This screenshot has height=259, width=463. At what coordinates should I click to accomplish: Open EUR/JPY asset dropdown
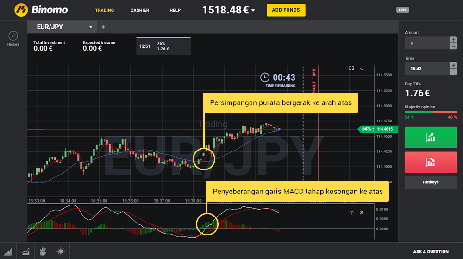tap(63, 27)
